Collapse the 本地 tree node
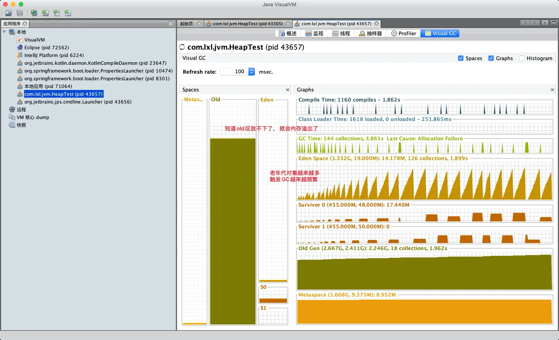Viewport: 559px width, 340px height. pos(4,32)
